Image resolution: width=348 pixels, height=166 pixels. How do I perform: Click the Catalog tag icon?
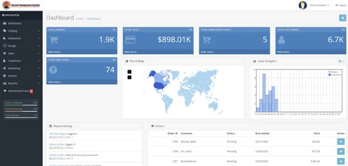(x=4, y=31)
